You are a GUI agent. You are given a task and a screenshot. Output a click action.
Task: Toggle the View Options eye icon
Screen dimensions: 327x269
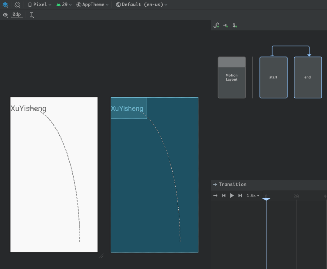point(5,15)
